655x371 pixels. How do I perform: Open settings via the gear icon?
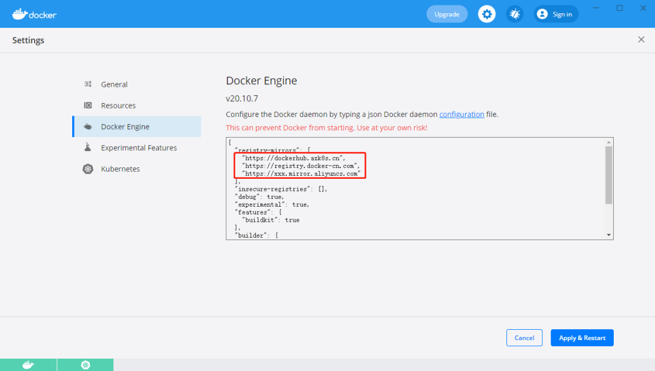(x=486, y=14)
